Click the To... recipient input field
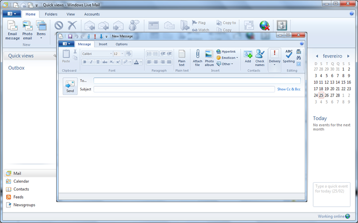Viewport: 358px width, 223px height. (197, 81)
